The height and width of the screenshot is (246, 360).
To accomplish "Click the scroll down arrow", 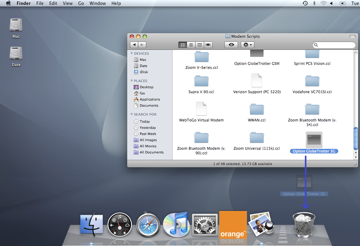I will pyautogui.click(x=356, y=157).
